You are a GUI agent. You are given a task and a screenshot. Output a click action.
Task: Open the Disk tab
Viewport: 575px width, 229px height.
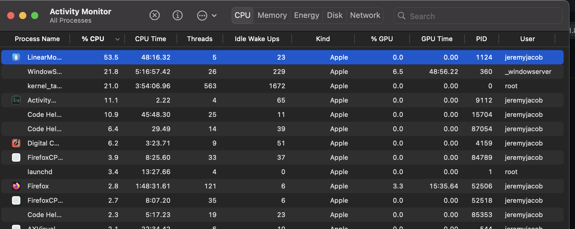point(335,15)
